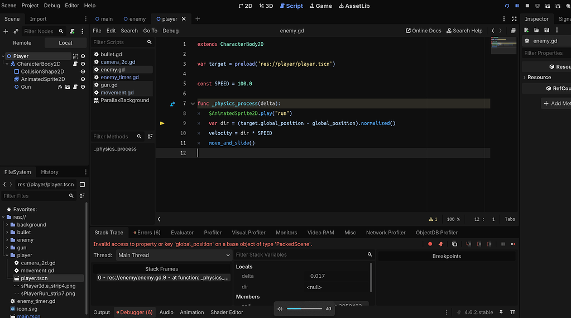
Task: Switch to the Errors (6) tab
Action: click(147, 233)
